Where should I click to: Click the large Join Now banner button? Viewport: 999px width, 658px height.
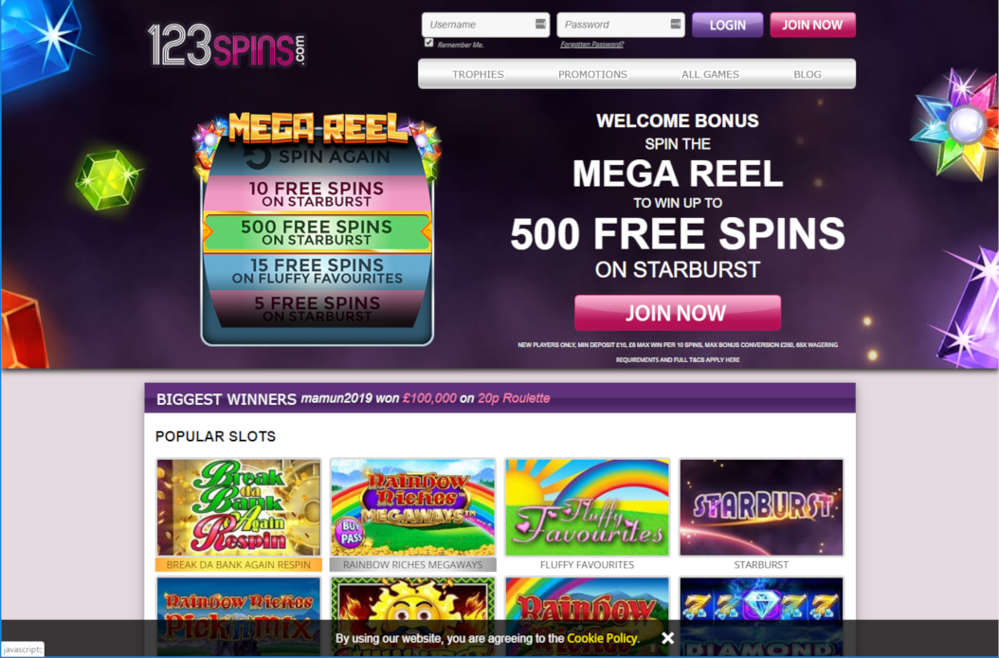[x=678, y=313]
